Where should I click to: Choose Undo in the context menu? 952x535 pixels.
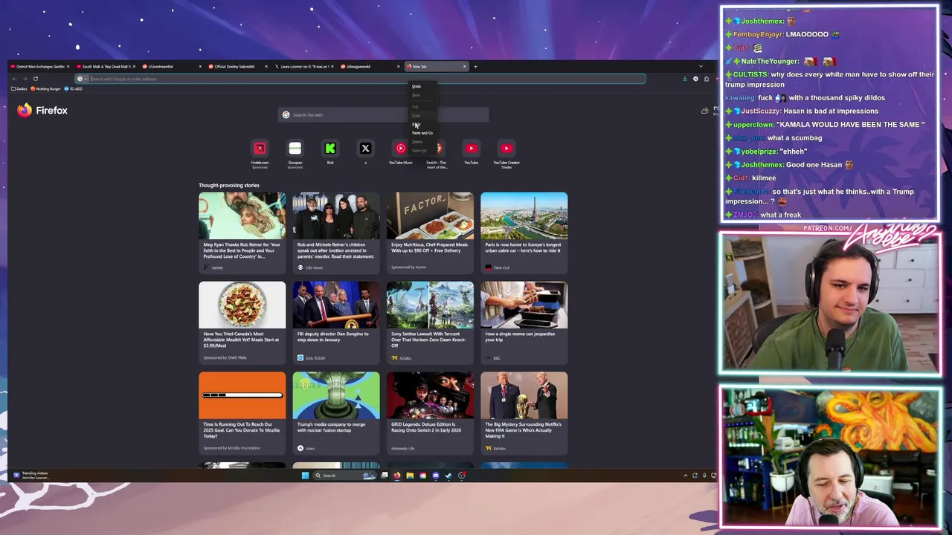pyautogui.click(x=422, y=86)
